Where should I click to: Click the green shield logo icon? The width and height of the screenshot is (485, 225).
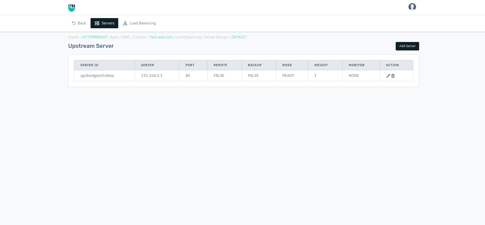click(72, 8)
